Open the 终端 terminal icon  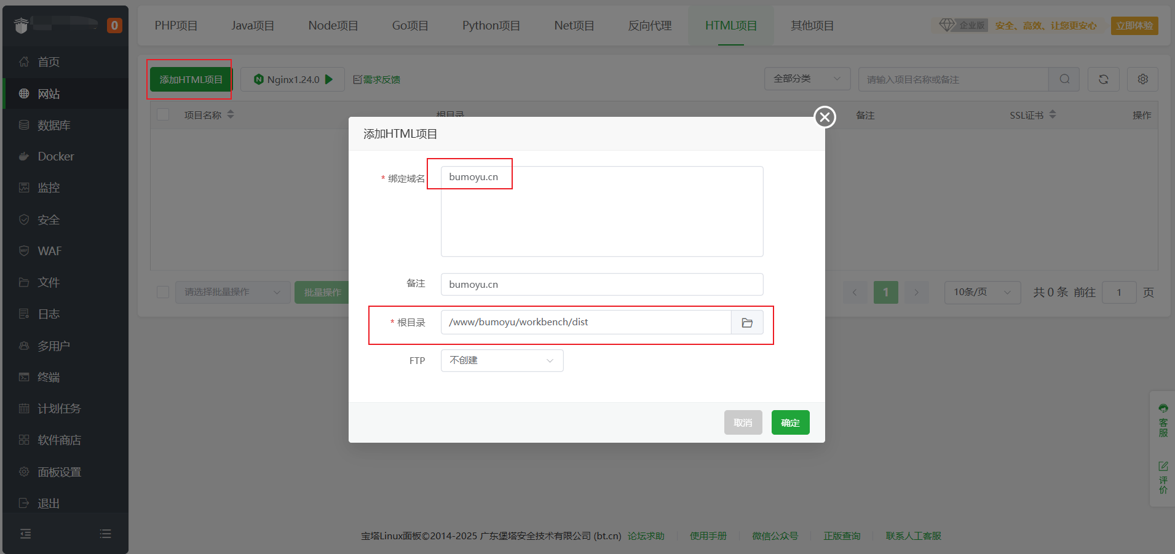click(x=24, y=377)
